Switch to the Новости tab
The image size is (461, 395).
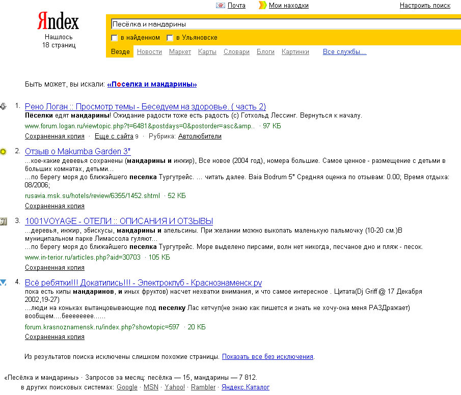(x=149, y=52)
